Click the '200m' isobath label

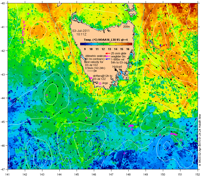click(x=126, y=27)
